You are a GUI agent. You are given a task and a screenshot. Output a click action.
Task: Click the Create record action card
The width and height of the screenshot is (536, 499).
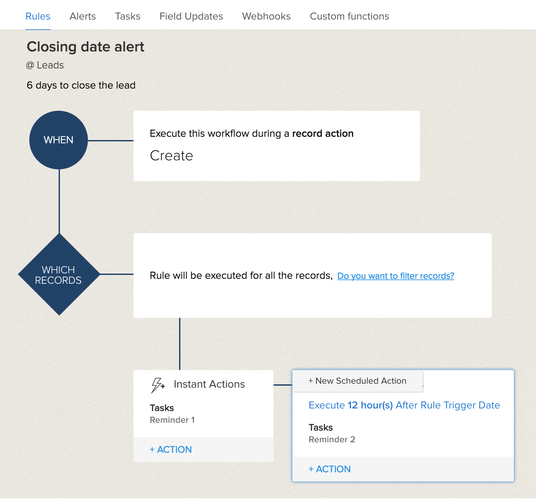point(276,146)
